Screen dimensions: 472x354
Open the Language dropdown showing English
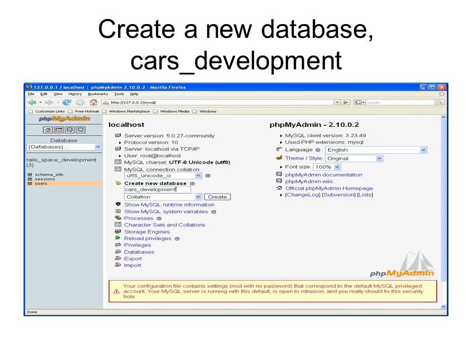(x=376, y=150)
